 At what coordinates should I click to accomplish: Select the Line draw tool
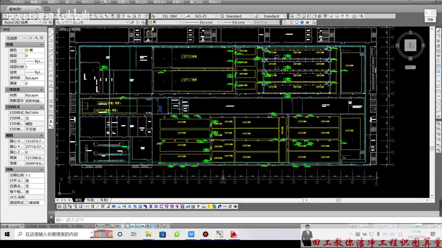click(51, 30)
